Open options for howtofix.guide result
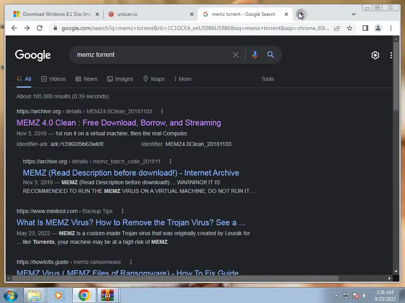The image size is (405, 303). pyautogui.click(x=131, y=262)
